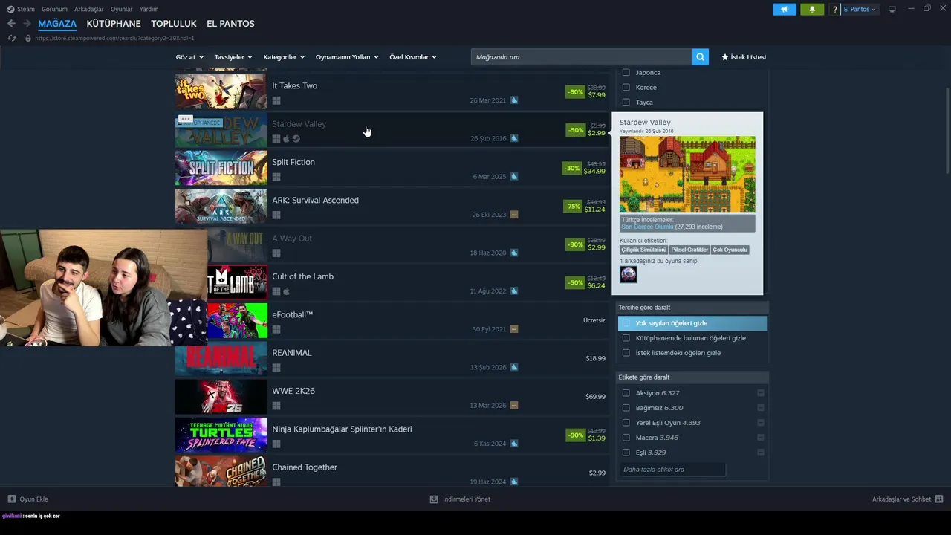Click Çok Oyunculu tag in popup

point(730,250)
